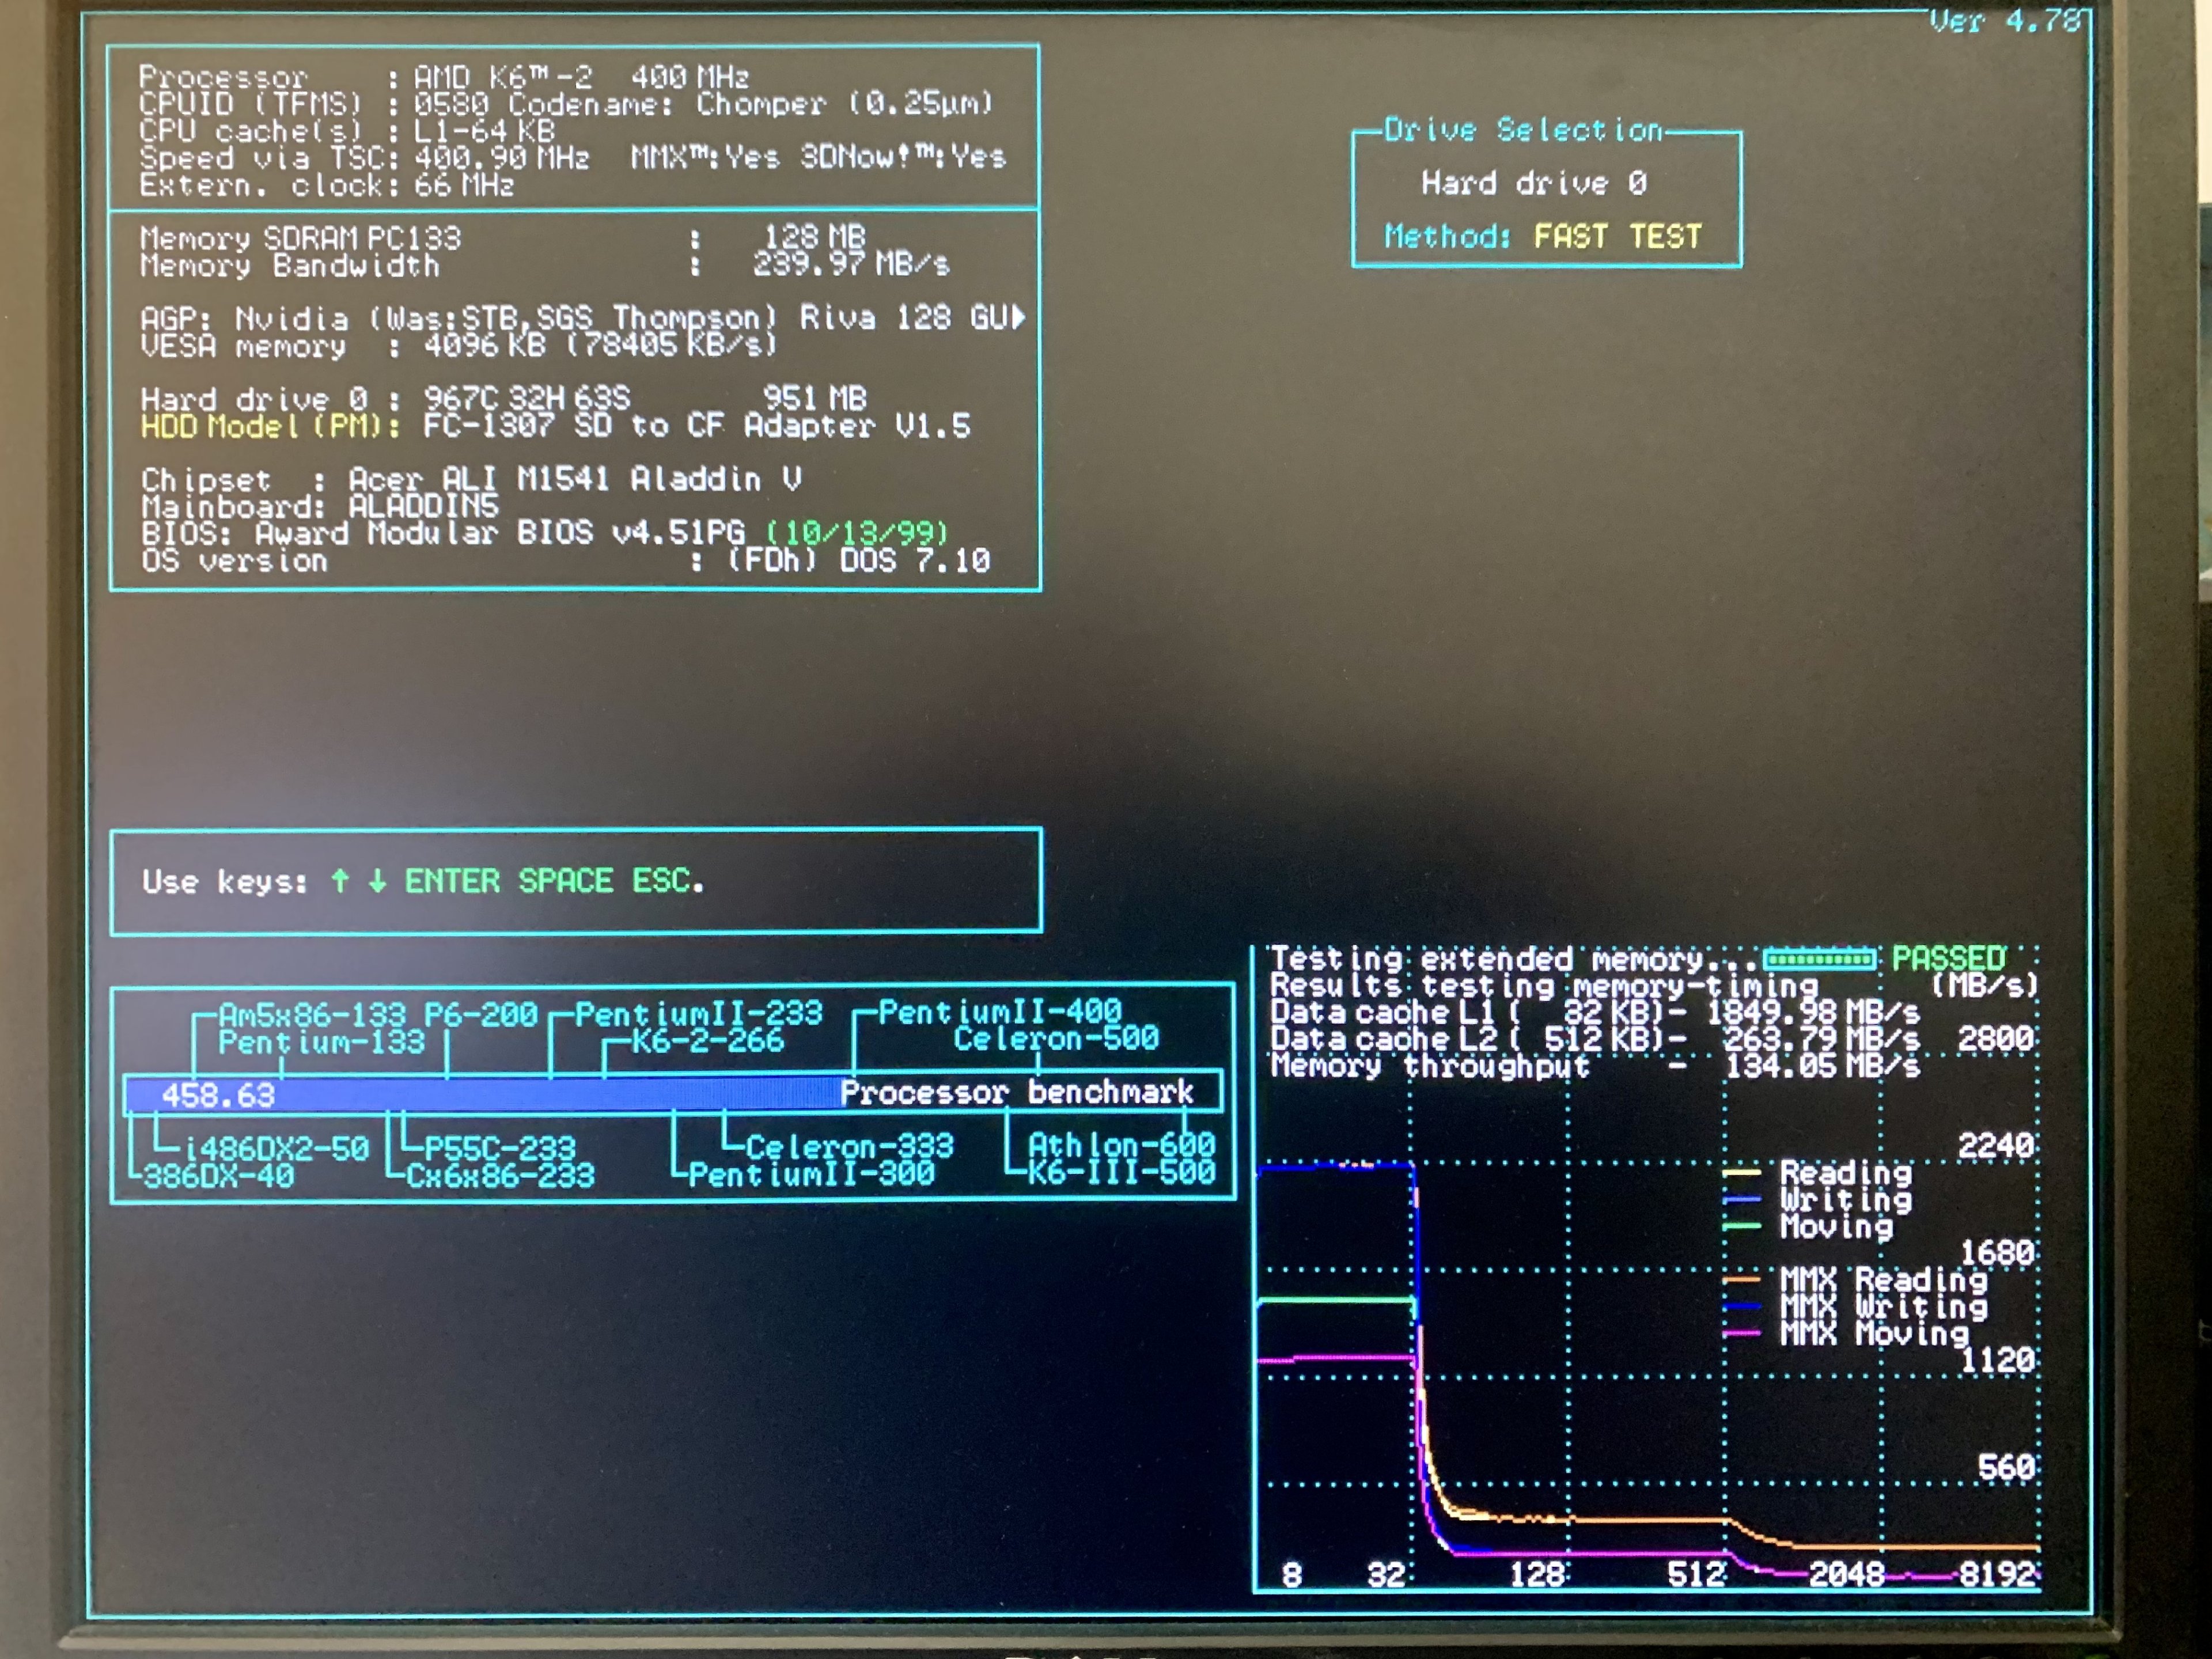Click the SPACE key hint text
The image size is (2212, 1659).
(565, 881)
